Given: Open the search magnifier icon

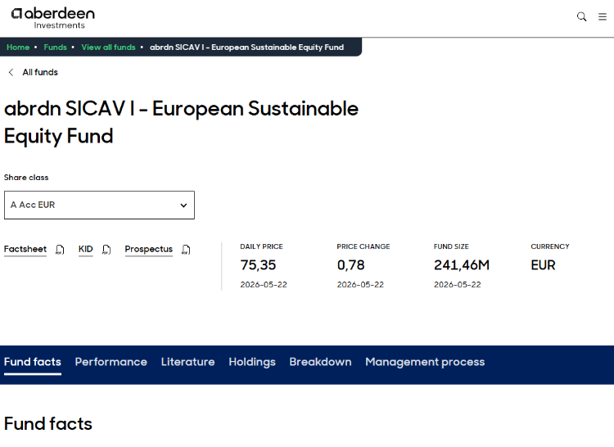Looking at the screenshot, I should tap(581, 17).
